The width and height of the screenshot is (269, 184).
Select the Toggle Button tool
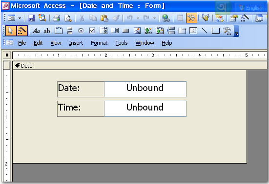point(70,31)
